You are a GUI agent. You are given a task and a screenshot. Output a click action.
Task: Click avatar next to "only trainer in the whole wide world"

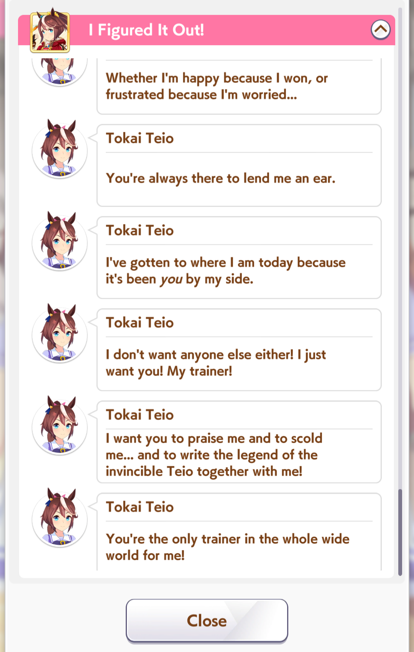point(60,518)
